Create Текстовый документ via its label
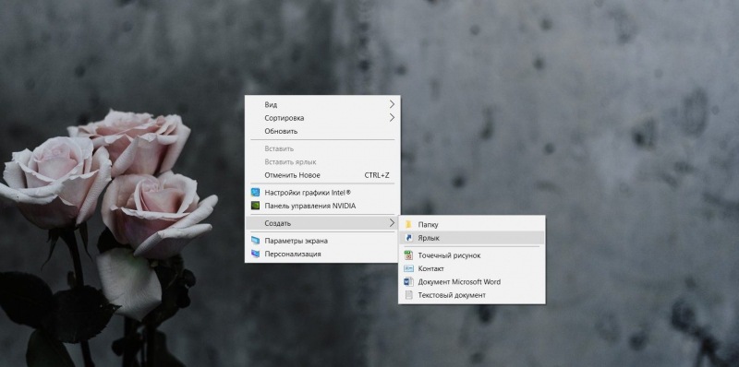The height and width of the screenshot is (367, 739). click(x=452, y=295)
